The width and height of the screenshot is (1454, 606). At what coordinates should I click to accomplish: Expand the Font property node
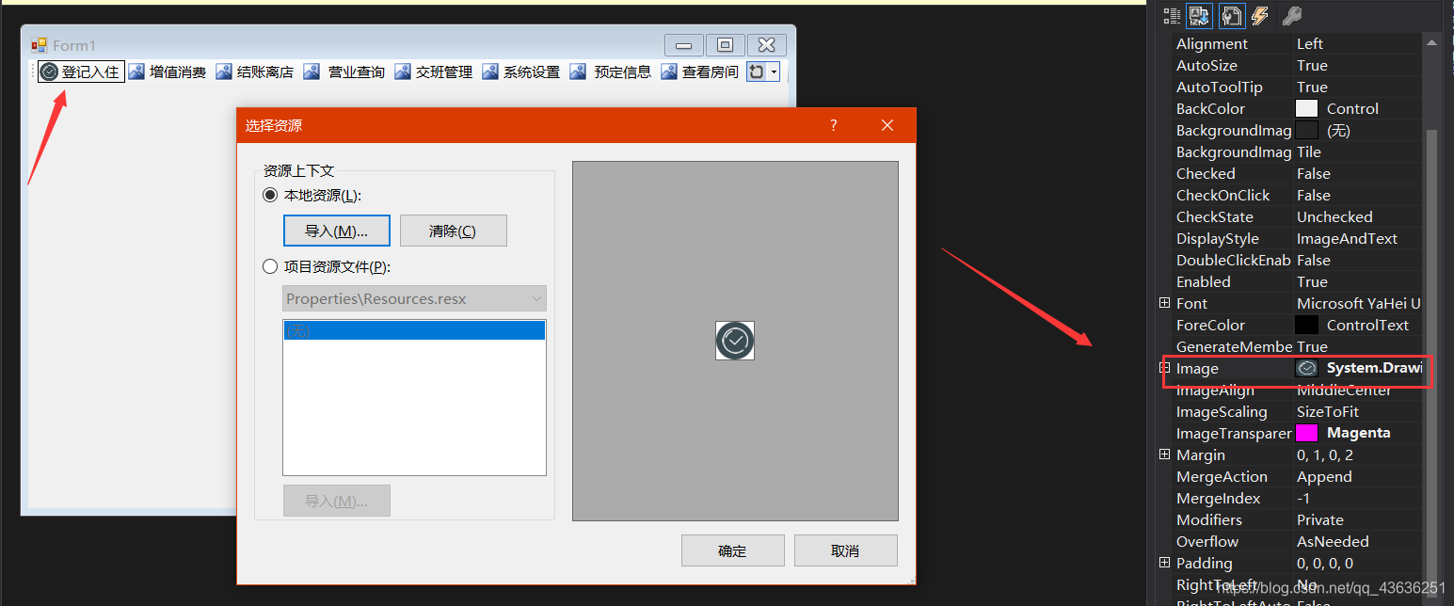click(1164, 303)
